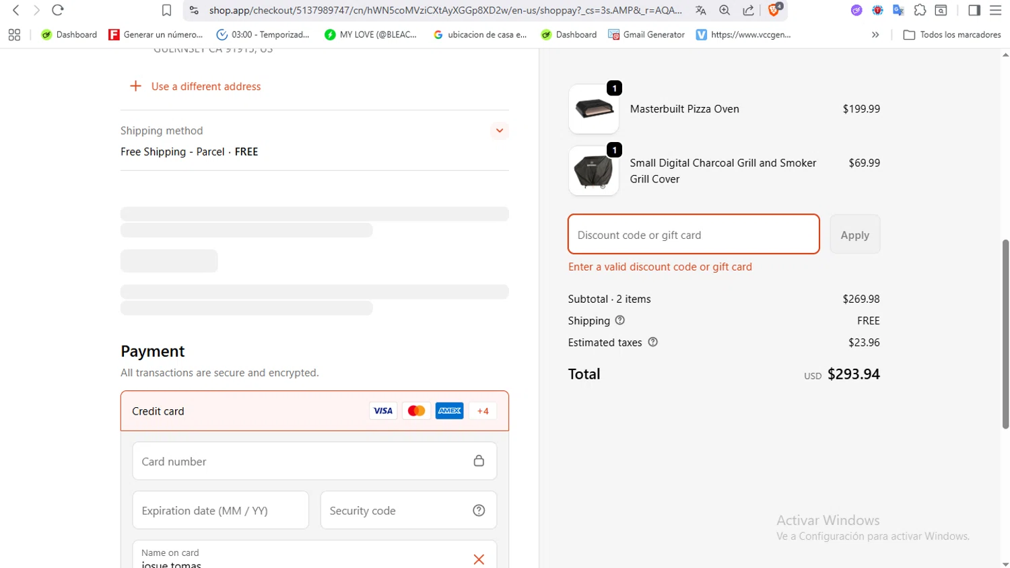Open 03:00 Temporizador bookmark
Screen dimensions: 1010x568
click(263, 35)
